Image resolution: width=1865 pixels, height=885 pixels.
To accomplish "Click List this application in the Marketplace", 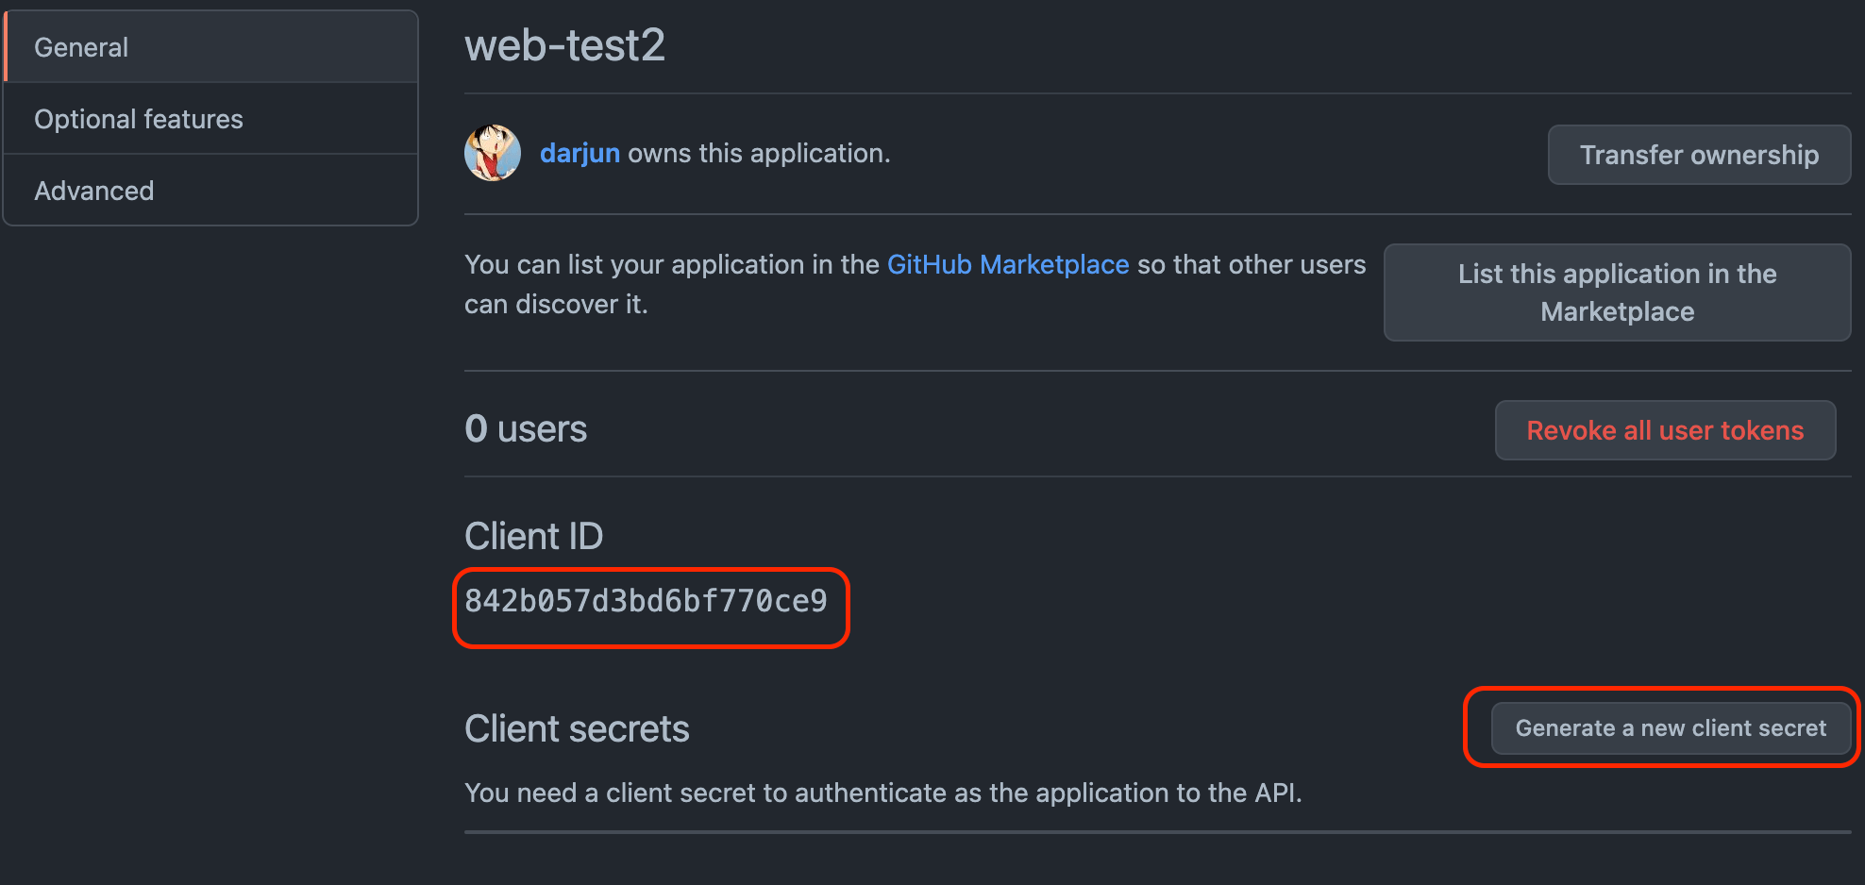I will [x=1617, y=292].
